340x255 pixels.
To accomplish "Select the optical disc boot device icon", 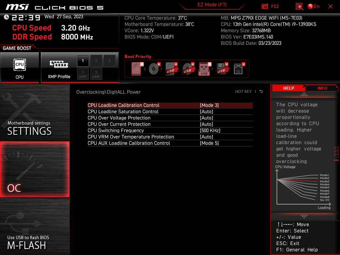I will click(x=154, y=69).
